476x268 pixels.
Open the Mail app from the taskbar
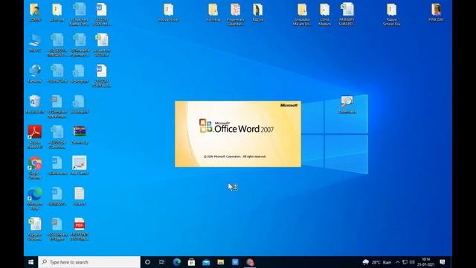206,262
